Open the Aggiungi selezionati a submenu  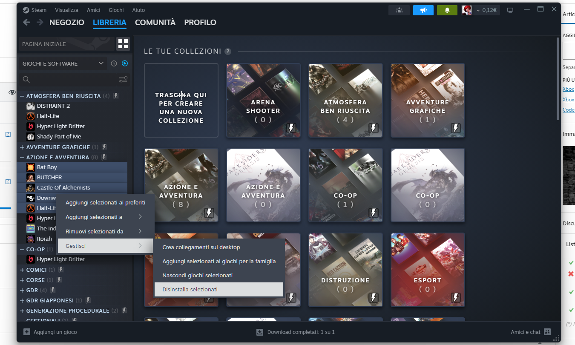click(105, 217)
